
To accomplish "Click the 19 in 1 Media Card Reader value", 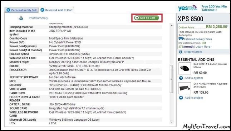I will [66, 97].
